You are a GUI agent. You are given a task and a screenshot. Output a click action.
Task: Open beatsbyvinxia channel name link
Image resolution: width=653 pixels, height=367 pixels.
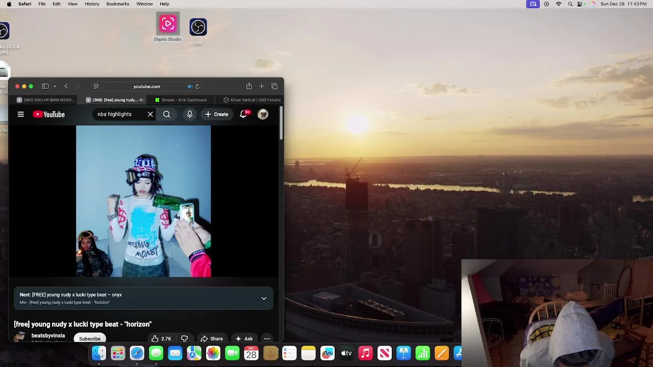coord(48,336)
